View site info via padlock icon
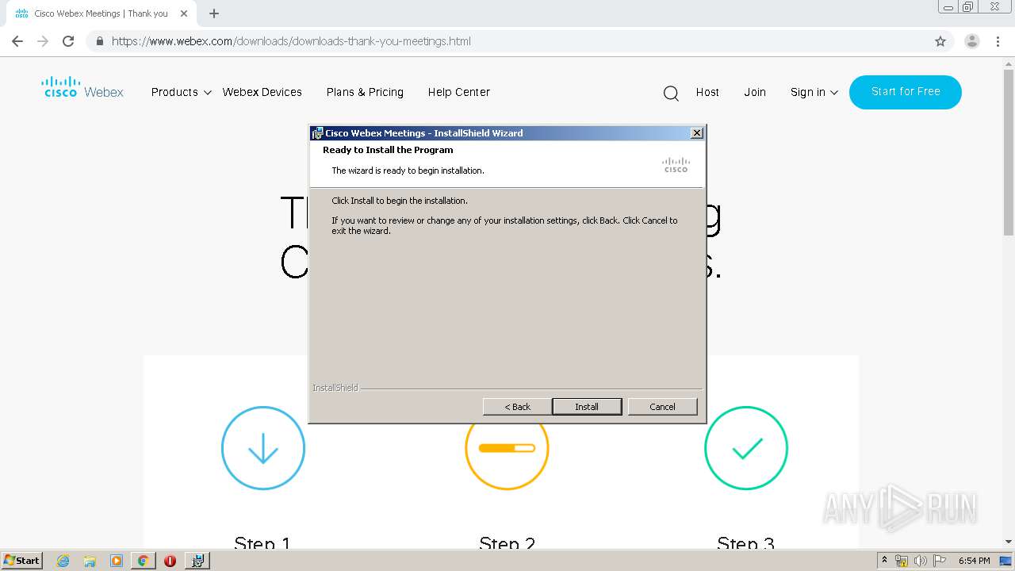Image resolution: width=1015 pixels, height=571 pixels. pyautogui.click(x=99, y=41)
